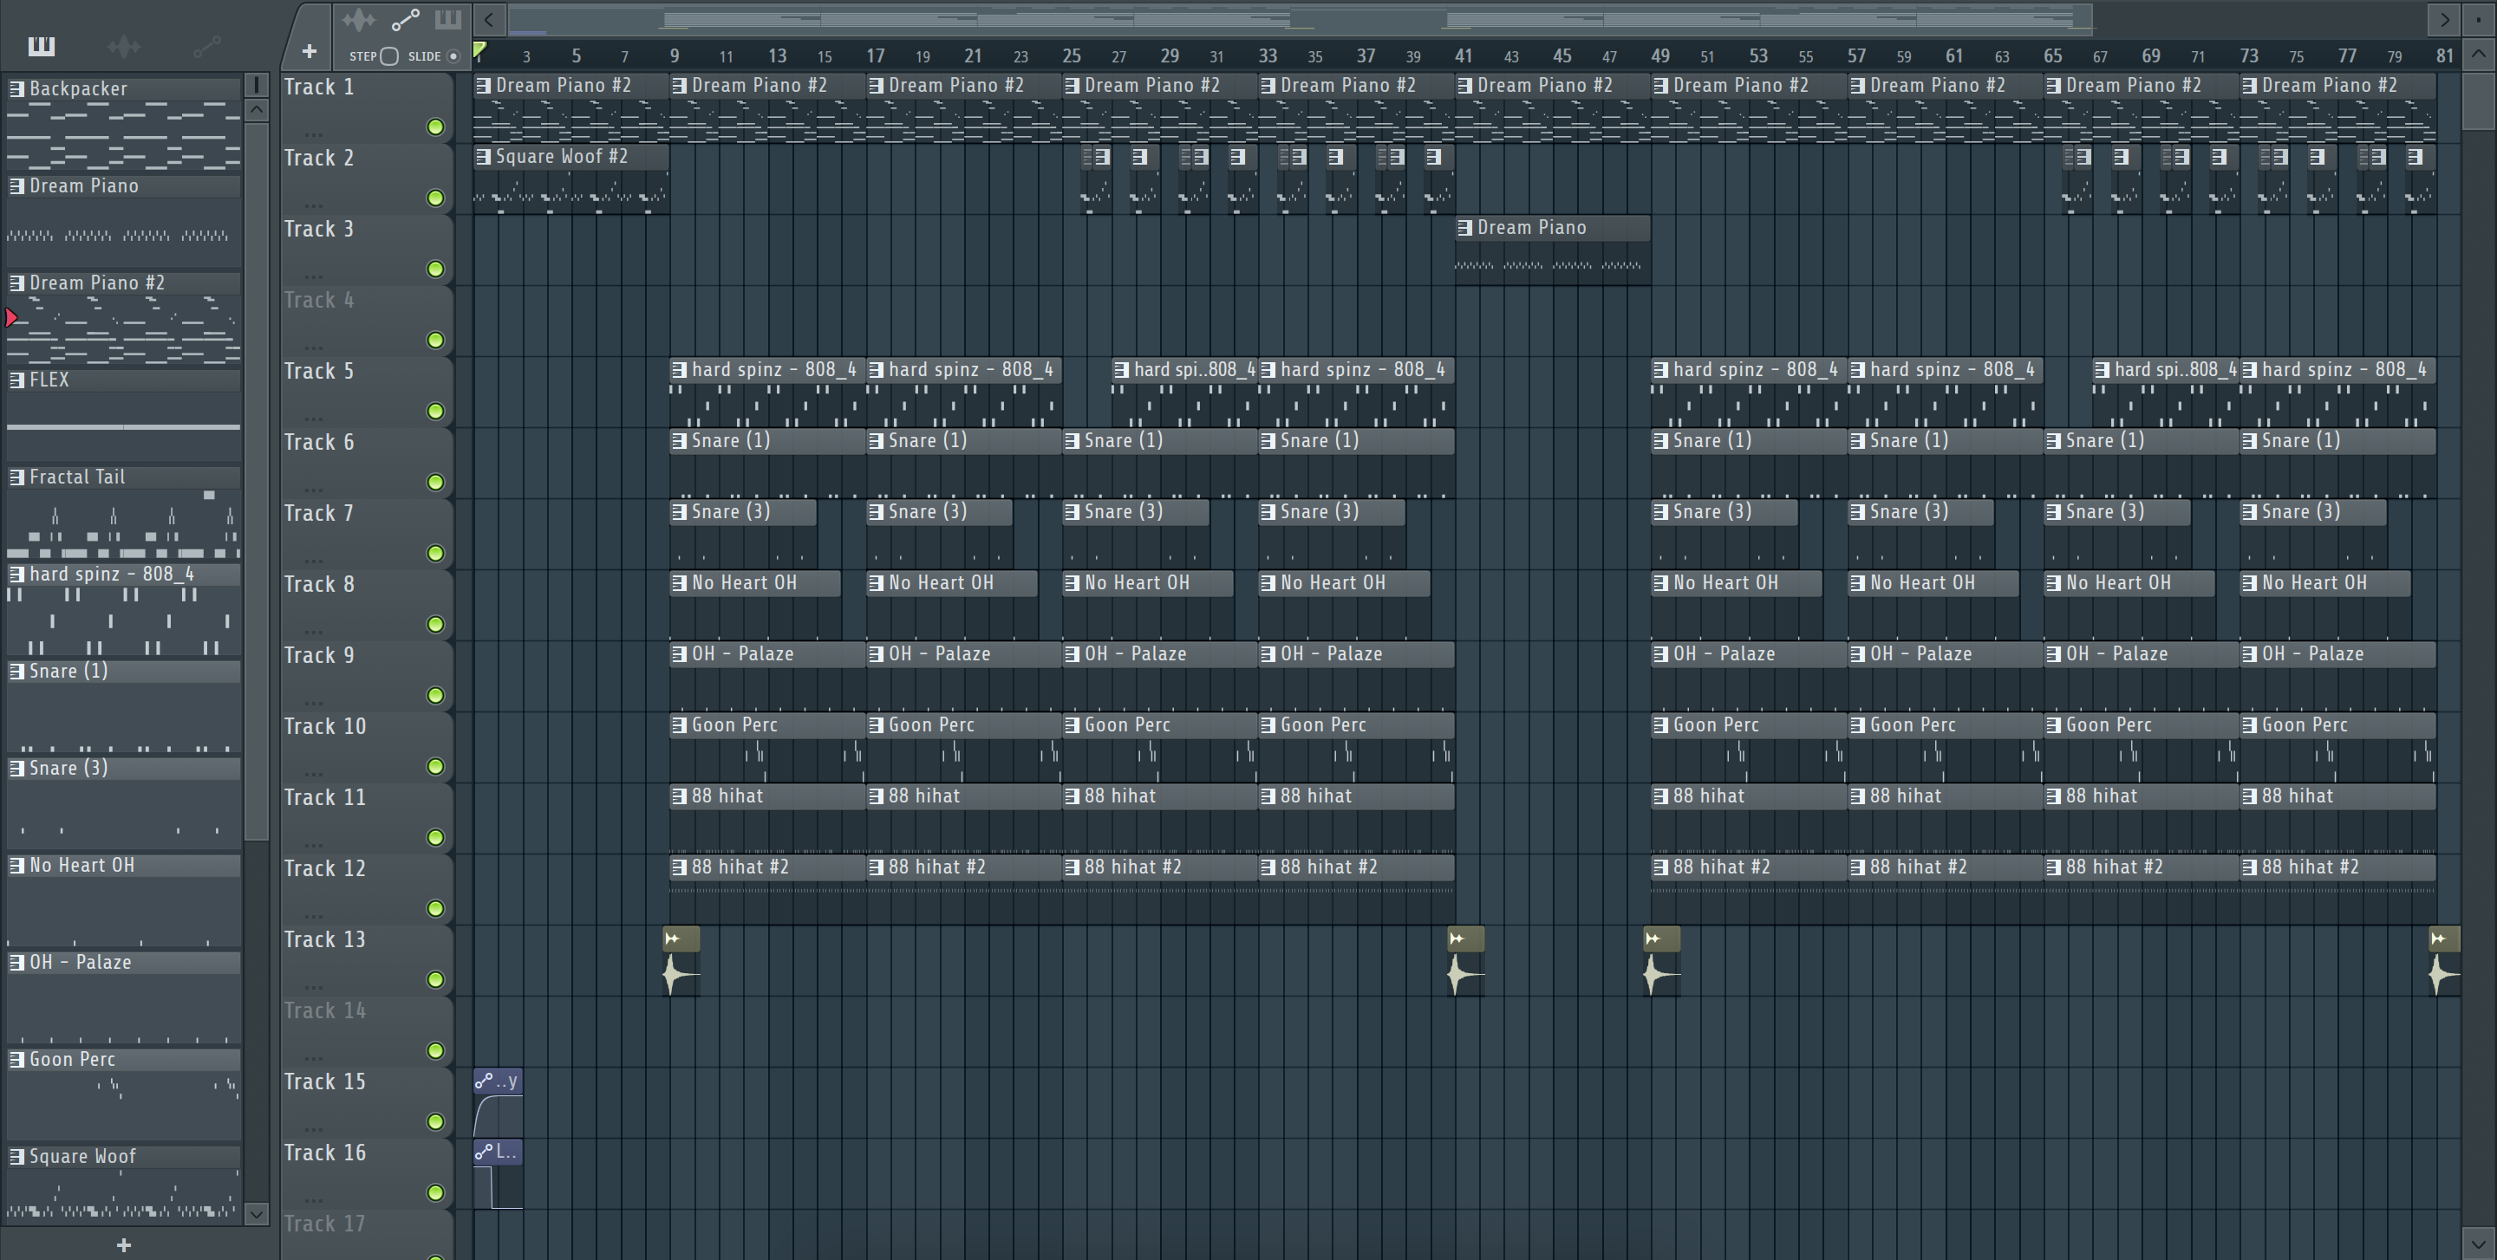Mute Track 11 with its green light
Viewport: 2497px width, 1260px height.
click(x=436, y=837)
